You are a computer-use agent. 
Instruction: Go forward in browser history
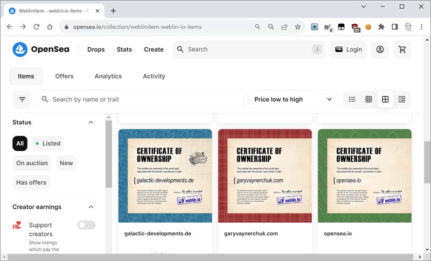click(x=23, y=26)
